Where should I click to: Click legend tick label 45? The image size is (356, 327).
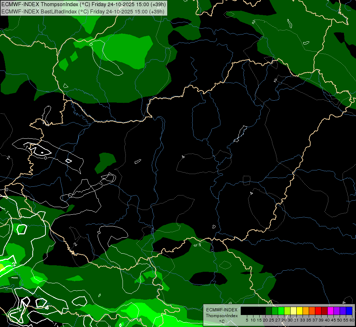coord(333,320)
